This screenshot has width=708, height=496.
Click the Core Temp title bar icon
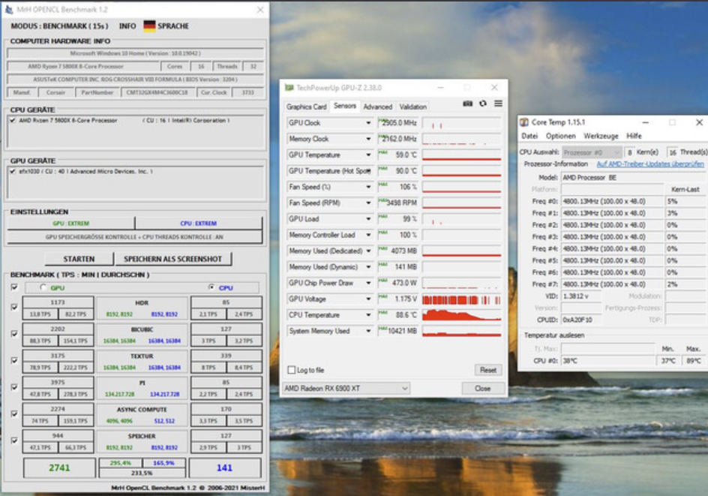523,122
